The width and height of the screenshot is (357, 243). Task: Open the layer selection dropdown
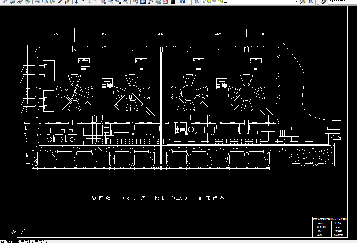pos(296,2)
